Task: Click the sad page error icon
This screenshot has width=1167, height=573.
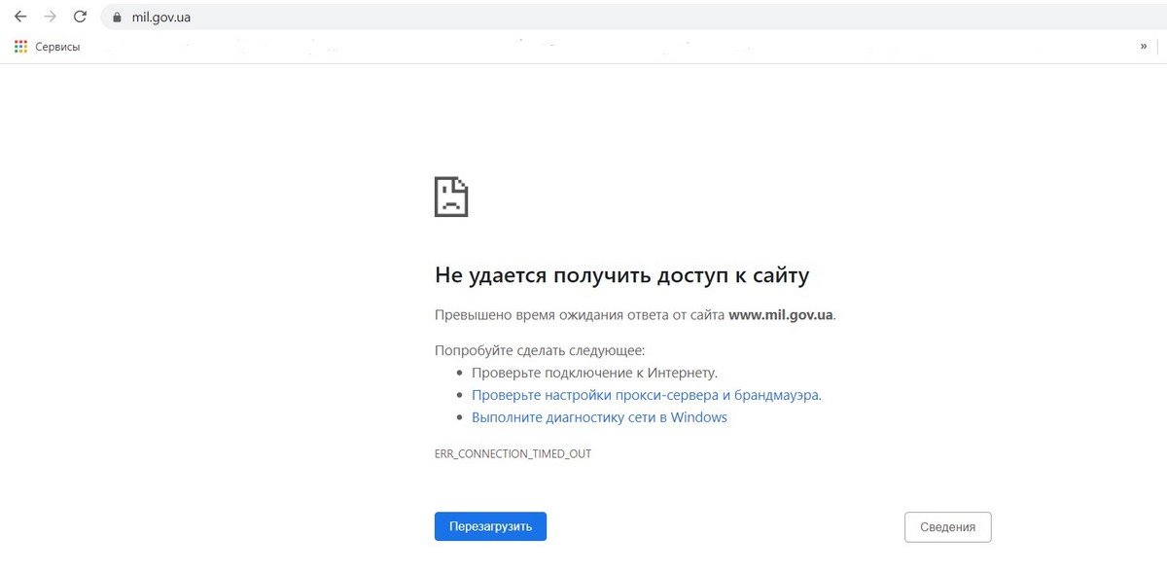Action: [450, 197]
